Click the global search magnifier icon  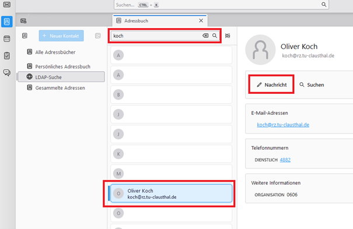coord(324,5)
